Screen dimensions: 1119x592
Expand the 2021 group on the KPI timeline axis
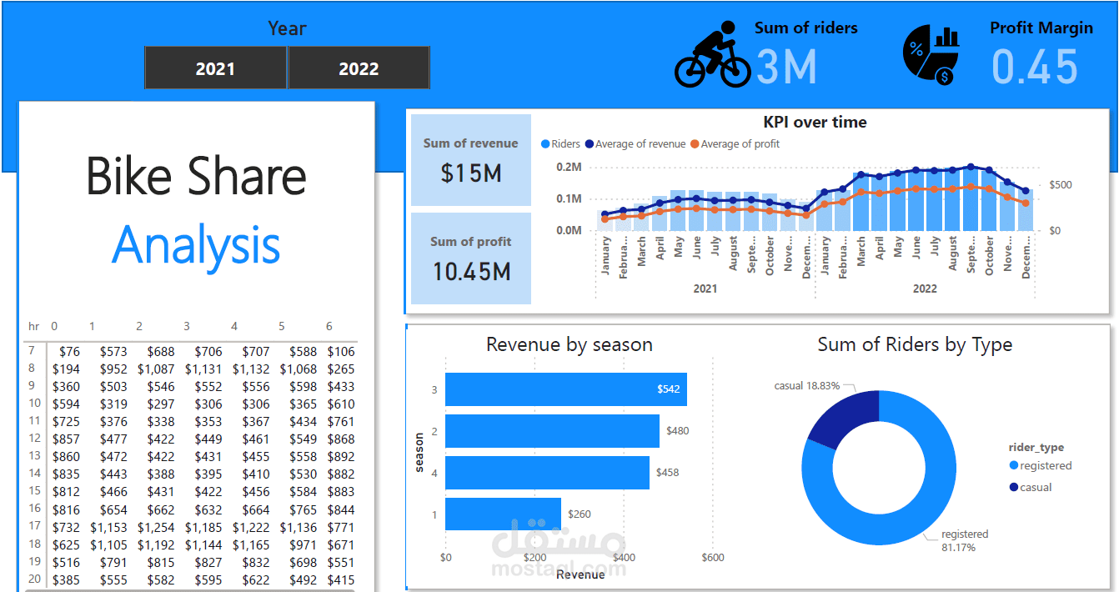pyautogui.click(x=705, y=288)
